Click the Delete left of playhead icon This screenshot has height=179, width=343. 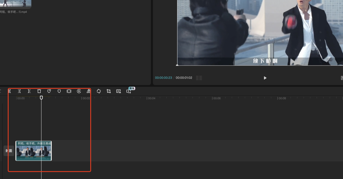[19, 91]
